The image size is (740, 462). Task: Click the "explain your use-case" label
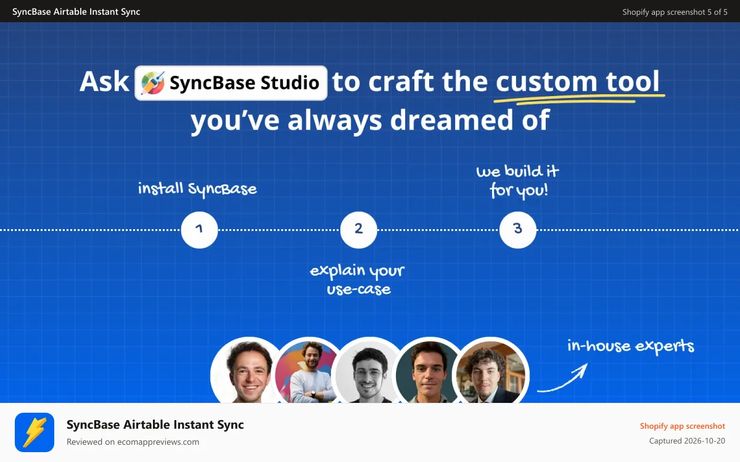tap(358, 279)
